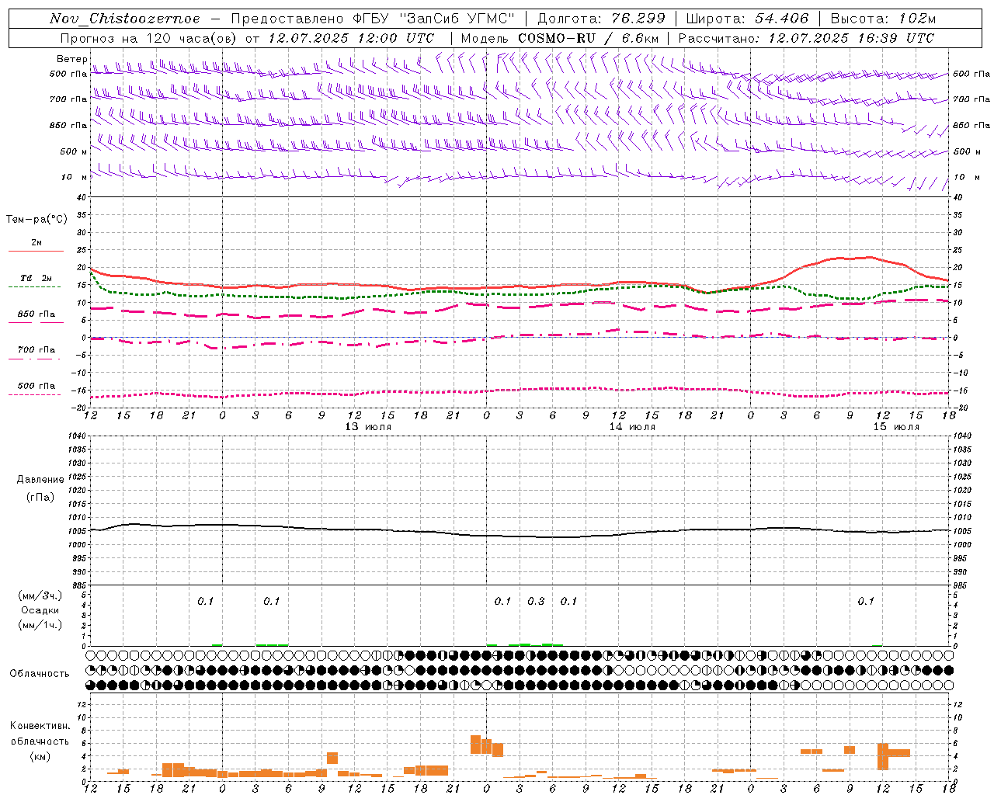Click the 'Облачность' cloud cover label
The height and width of the screenshot is (795, 994).
coord(40,674)
